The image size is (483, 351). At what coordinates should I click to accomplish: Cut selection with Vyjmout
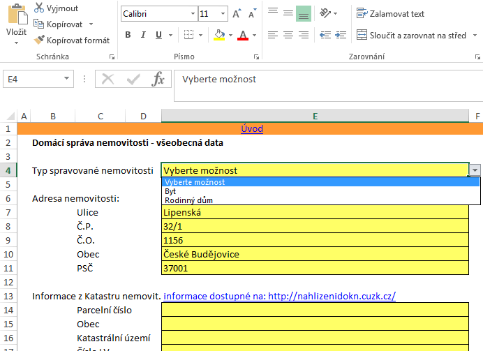[56, 8]
